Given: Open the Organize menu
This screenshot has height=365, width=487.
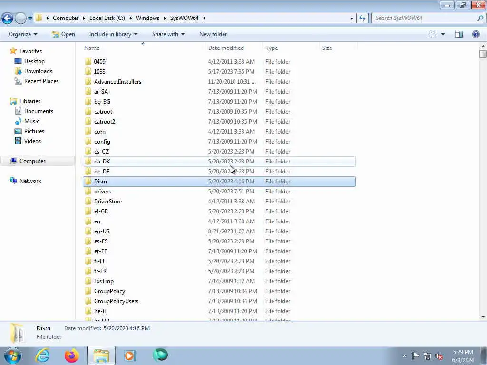Looking at the screenshot, I should [x=23, y=34].
